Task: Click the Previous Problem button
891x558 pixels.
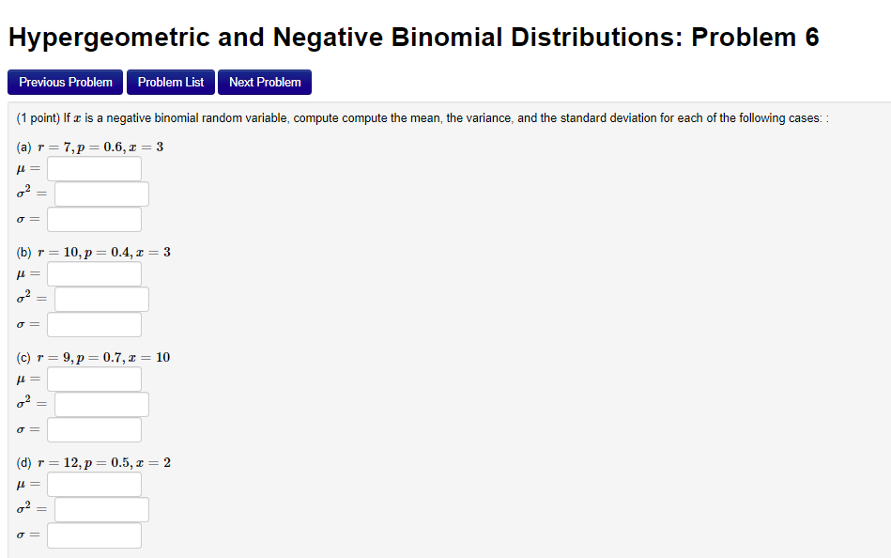Action: point(64,82)
